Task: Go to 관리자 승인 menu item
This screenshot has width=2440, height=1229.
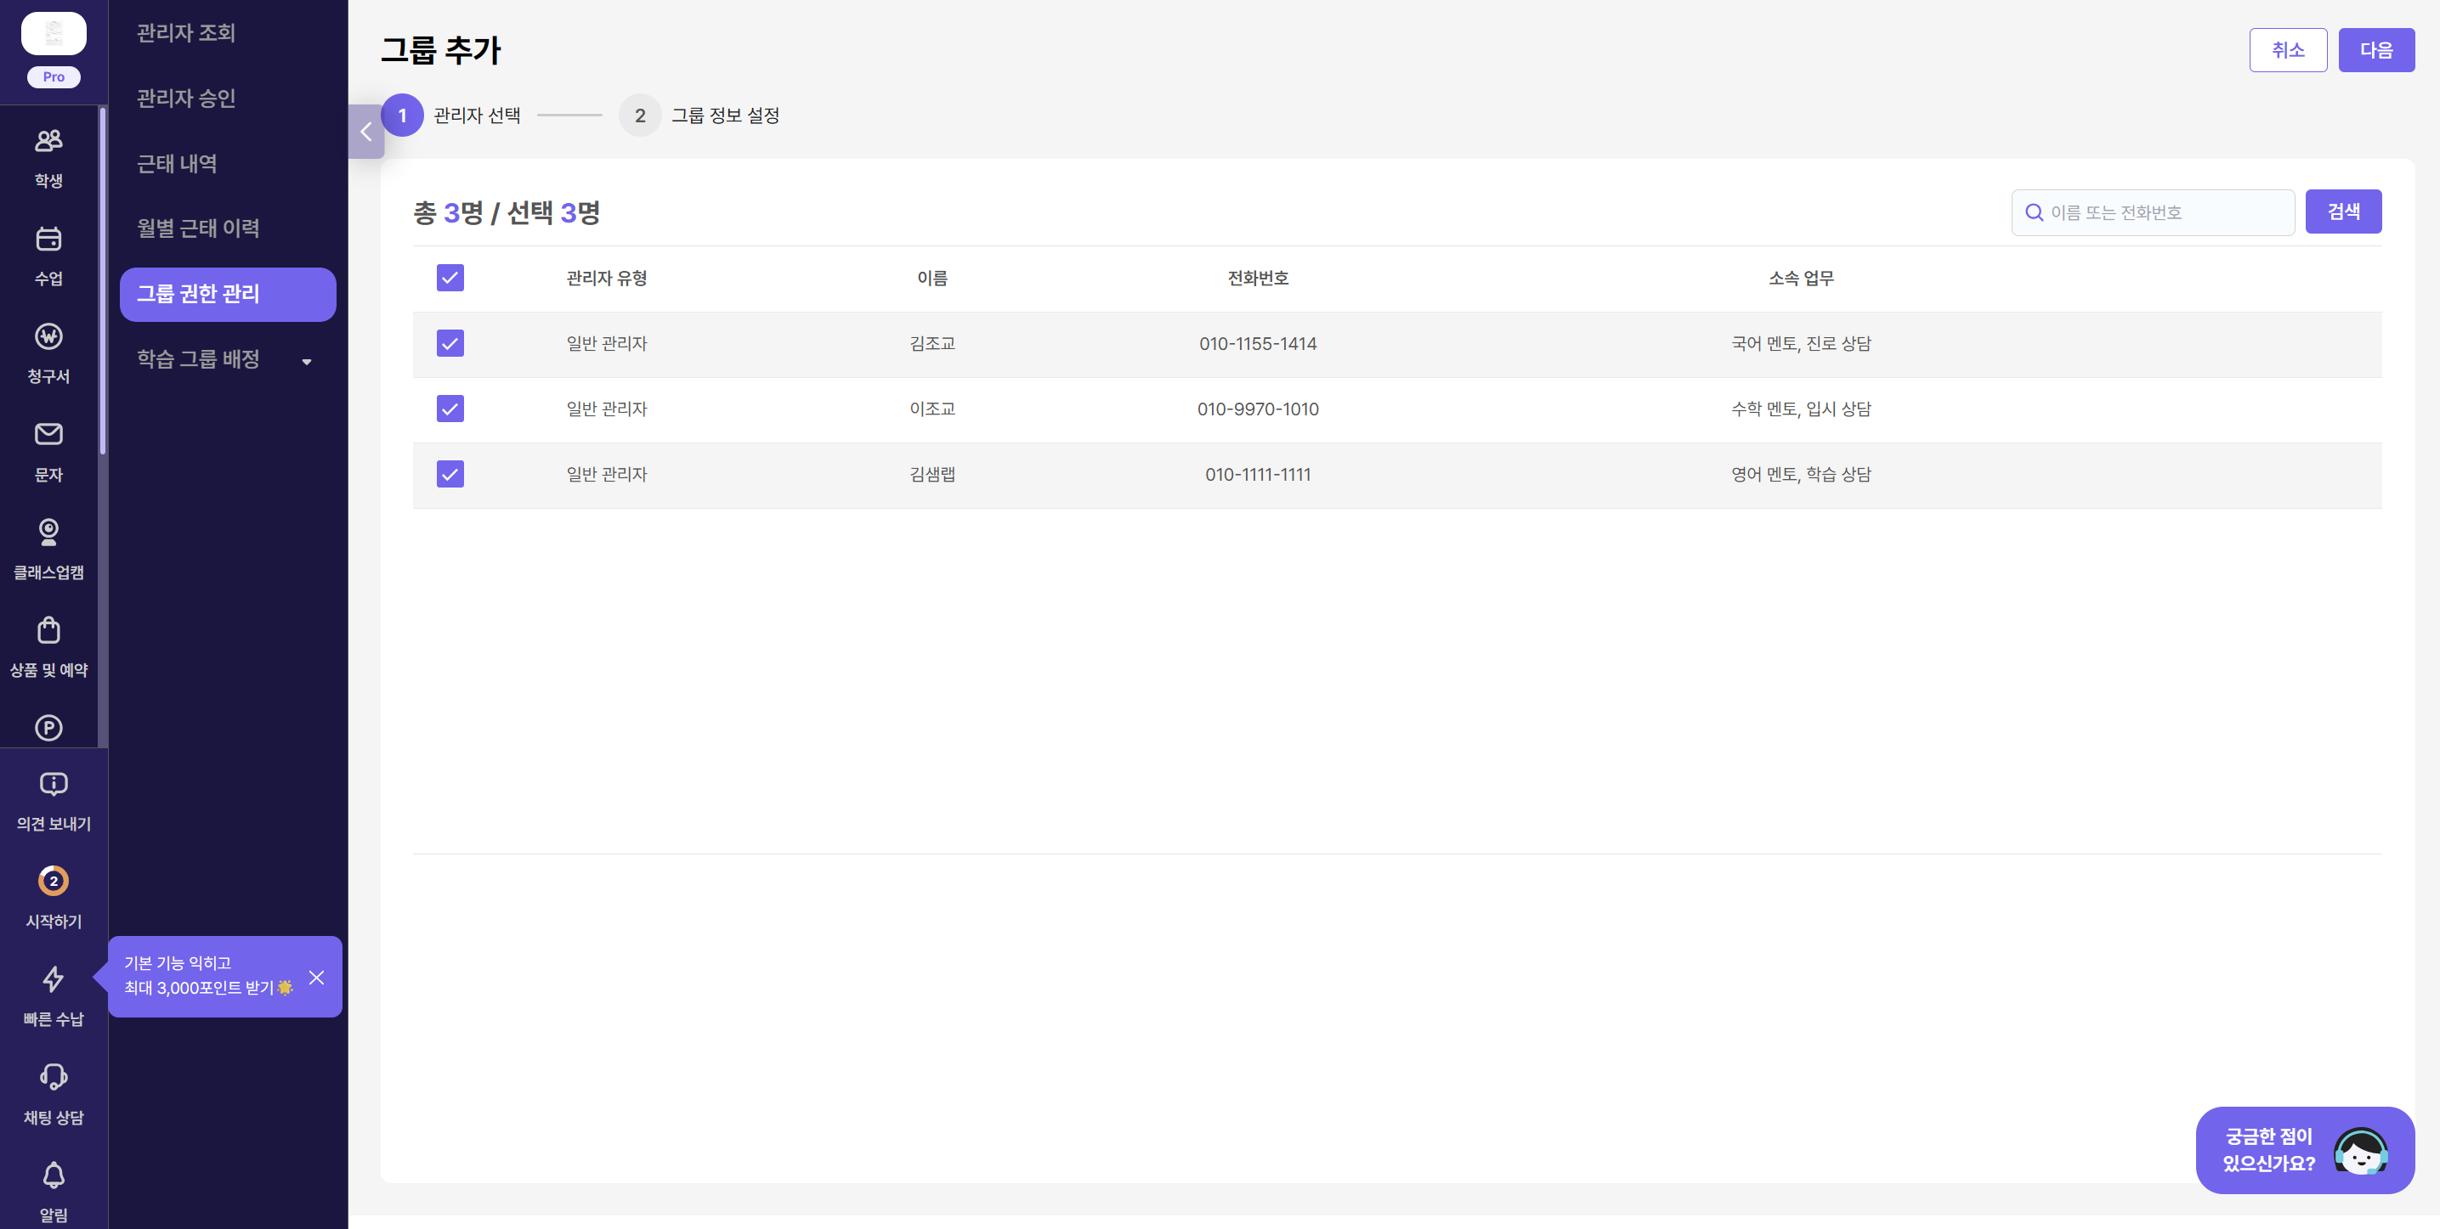Action: pyautogui.click(x=185, y=98)
